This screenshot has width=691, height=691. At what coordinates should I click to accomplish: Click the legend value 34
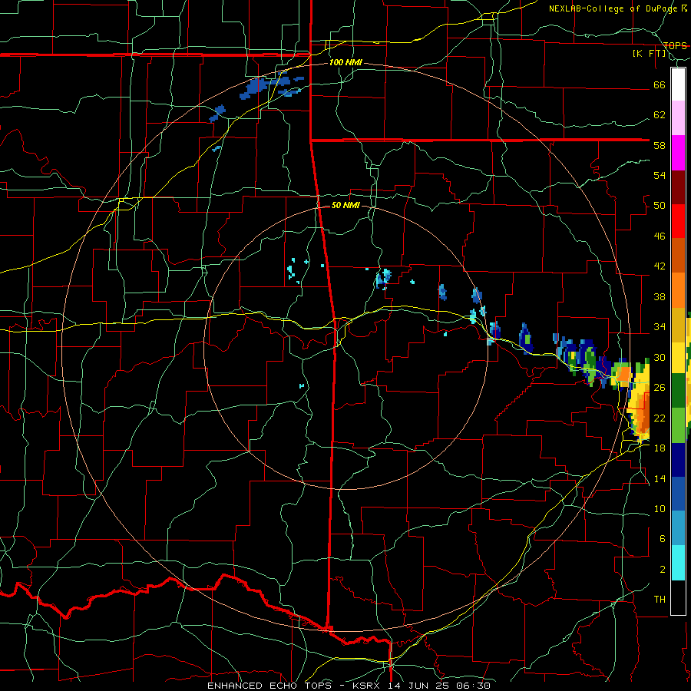coord(660,327)
